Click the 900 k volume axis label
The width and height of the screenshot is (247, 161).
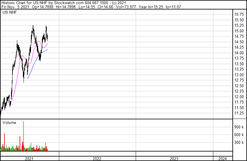(x=239, y=127)
